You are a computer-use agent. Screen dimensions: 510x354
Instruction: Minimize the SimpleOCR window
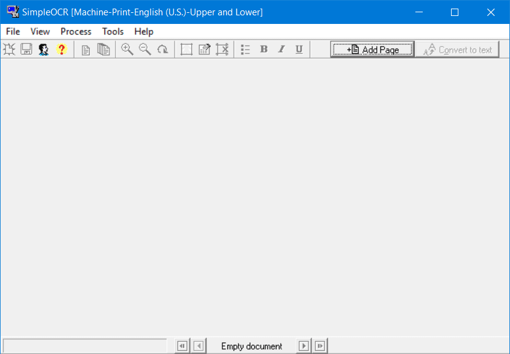[419, 12]
